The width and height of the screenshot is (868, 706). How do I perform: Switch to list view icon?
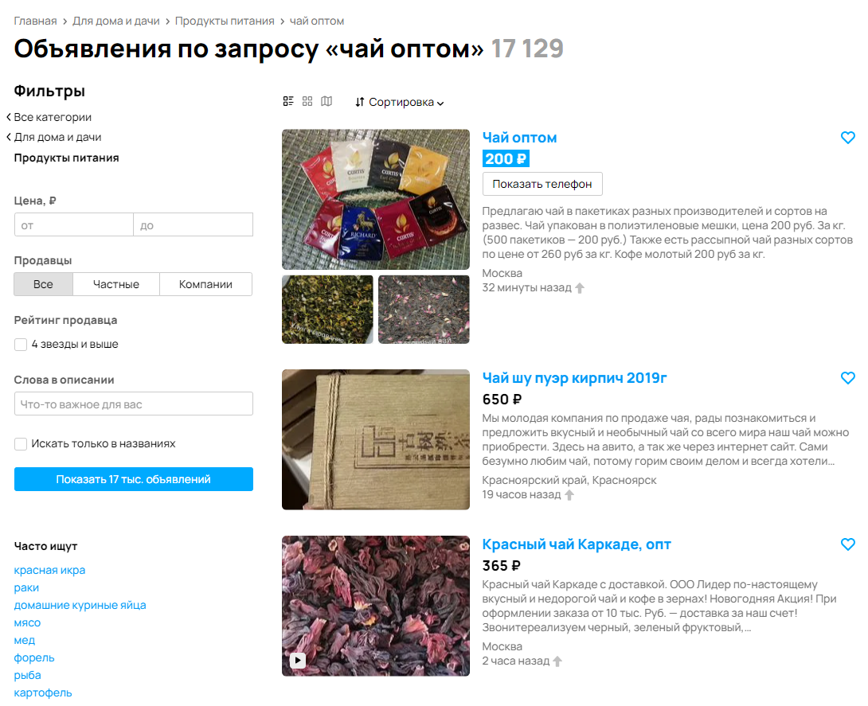(287, 101)
